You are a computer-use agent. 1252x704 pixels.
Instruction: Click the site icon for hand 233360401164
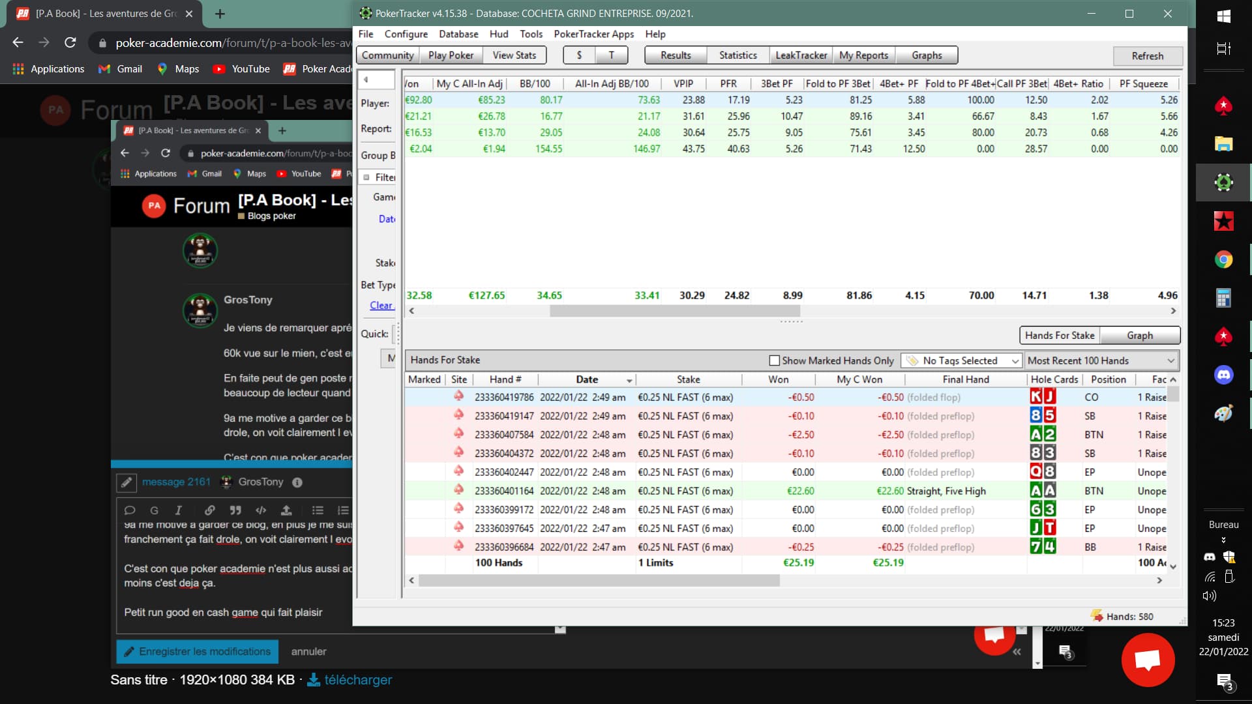pyautogui.click(x=458, y=490)
